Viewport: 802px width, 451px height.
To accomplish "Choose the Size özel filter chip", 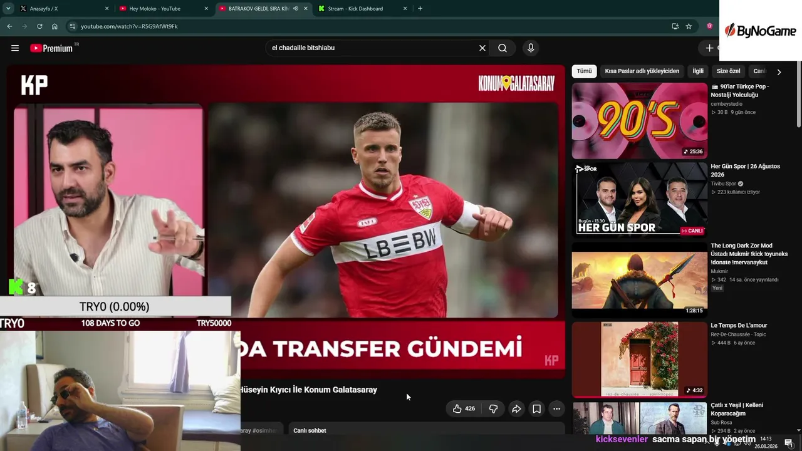I will tap(728, 71).
